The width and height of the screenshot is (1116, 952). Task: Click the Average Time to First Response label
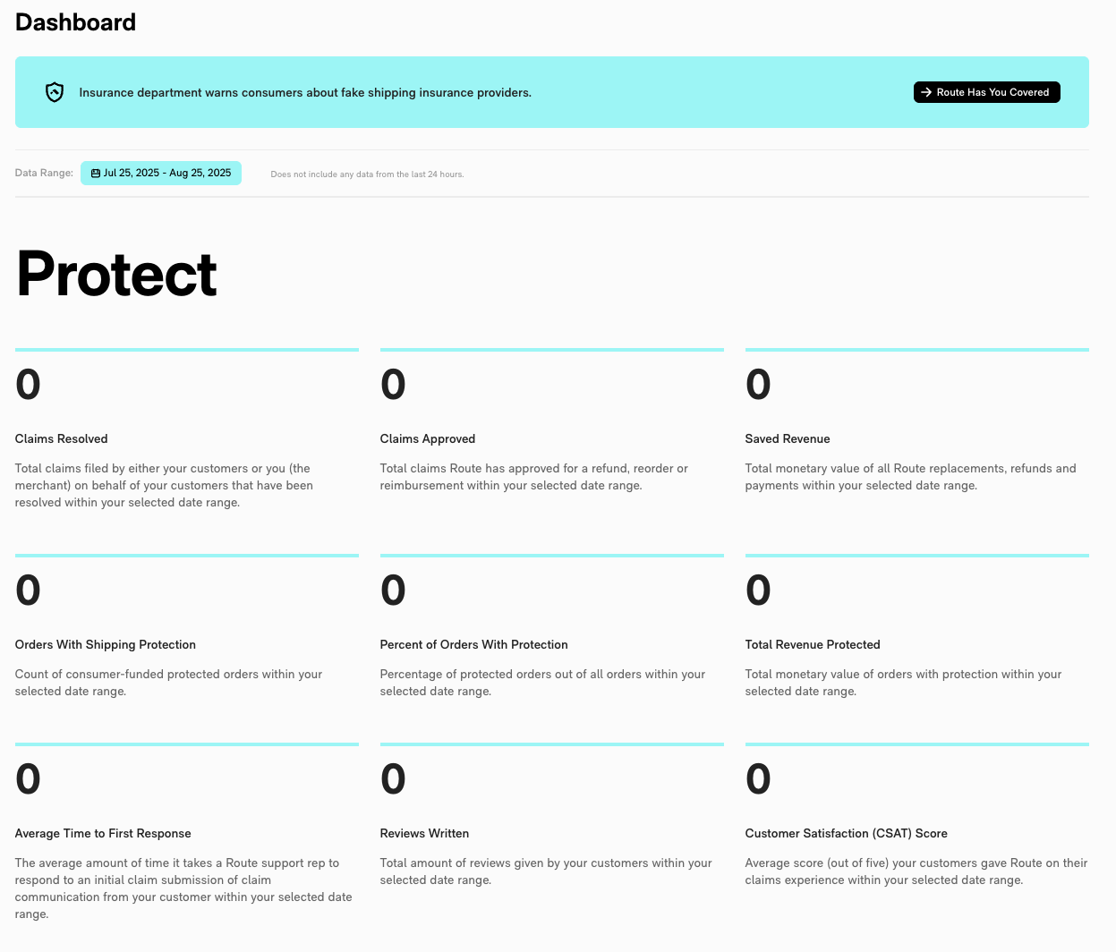click(103, 833)
